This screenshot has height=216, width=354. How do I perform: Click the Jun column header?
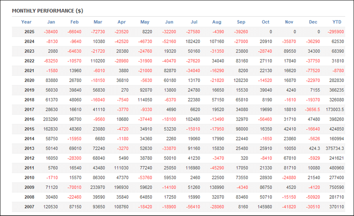(169, 22)
